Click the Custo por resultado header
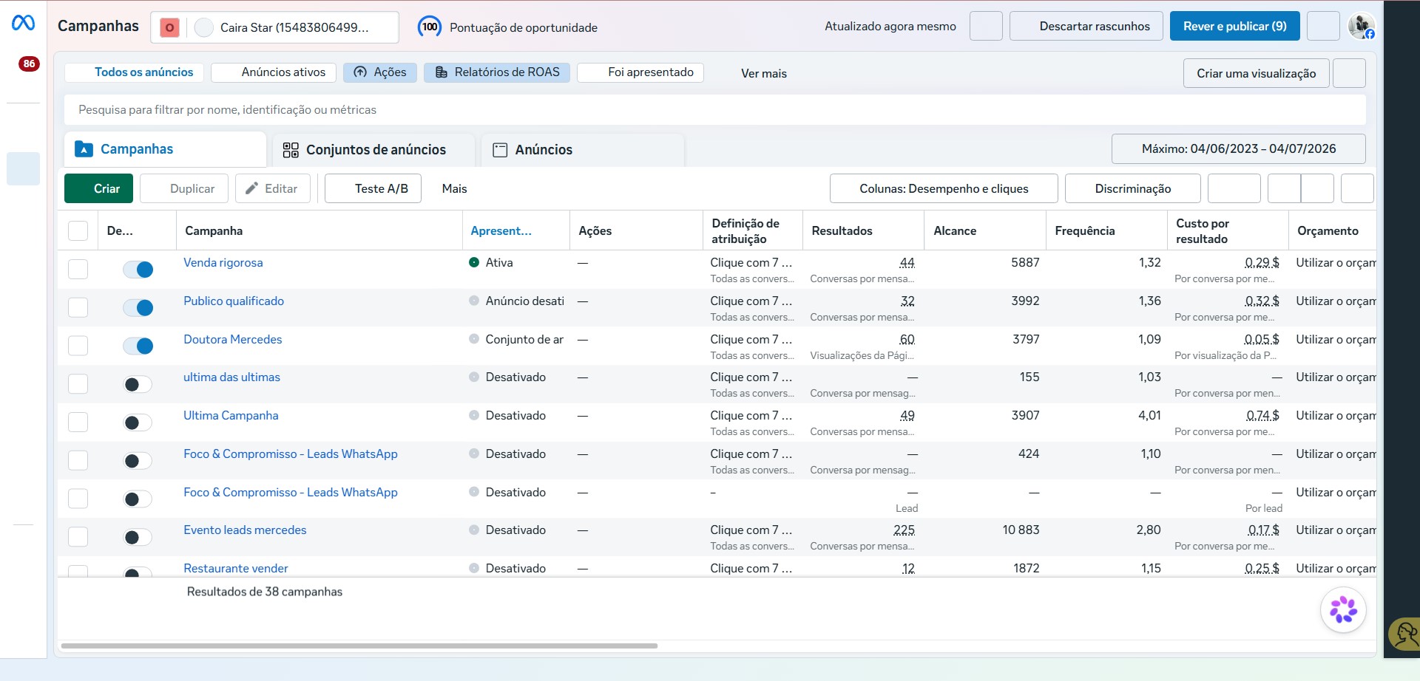This screenshot has height=681, width=1420. point(1228,230)
